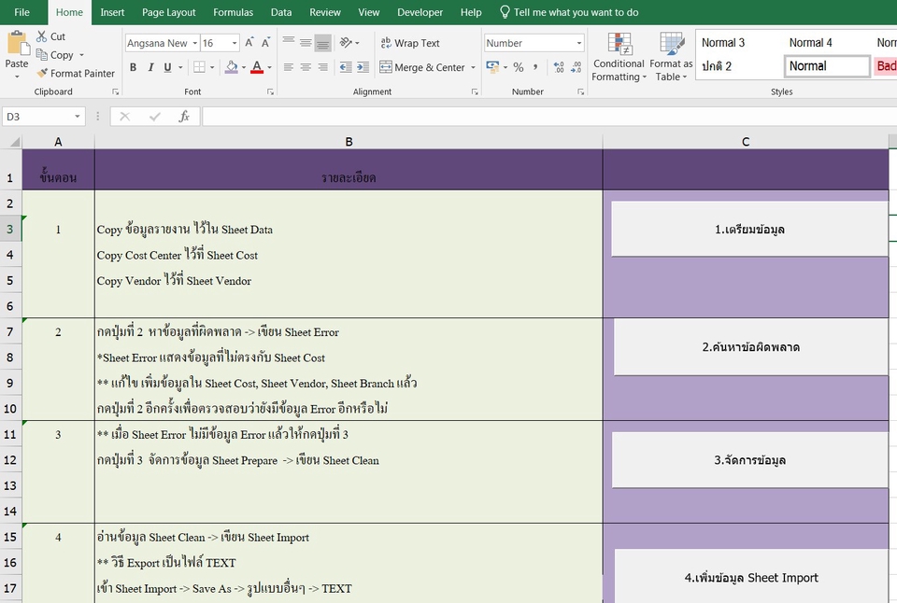The image size is (897, 603).
Task: Click the Paste clipboard icon
Action: (x=17, y=44)
